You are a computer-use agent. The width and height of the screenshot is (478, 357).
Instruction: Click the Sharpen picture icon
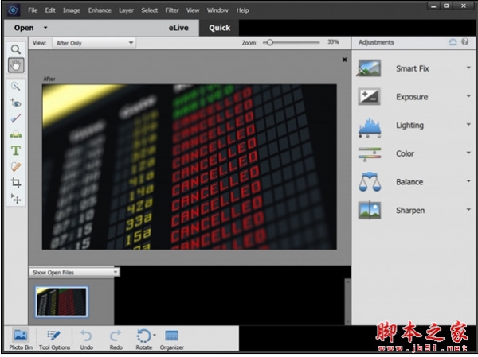coord(370,211)
